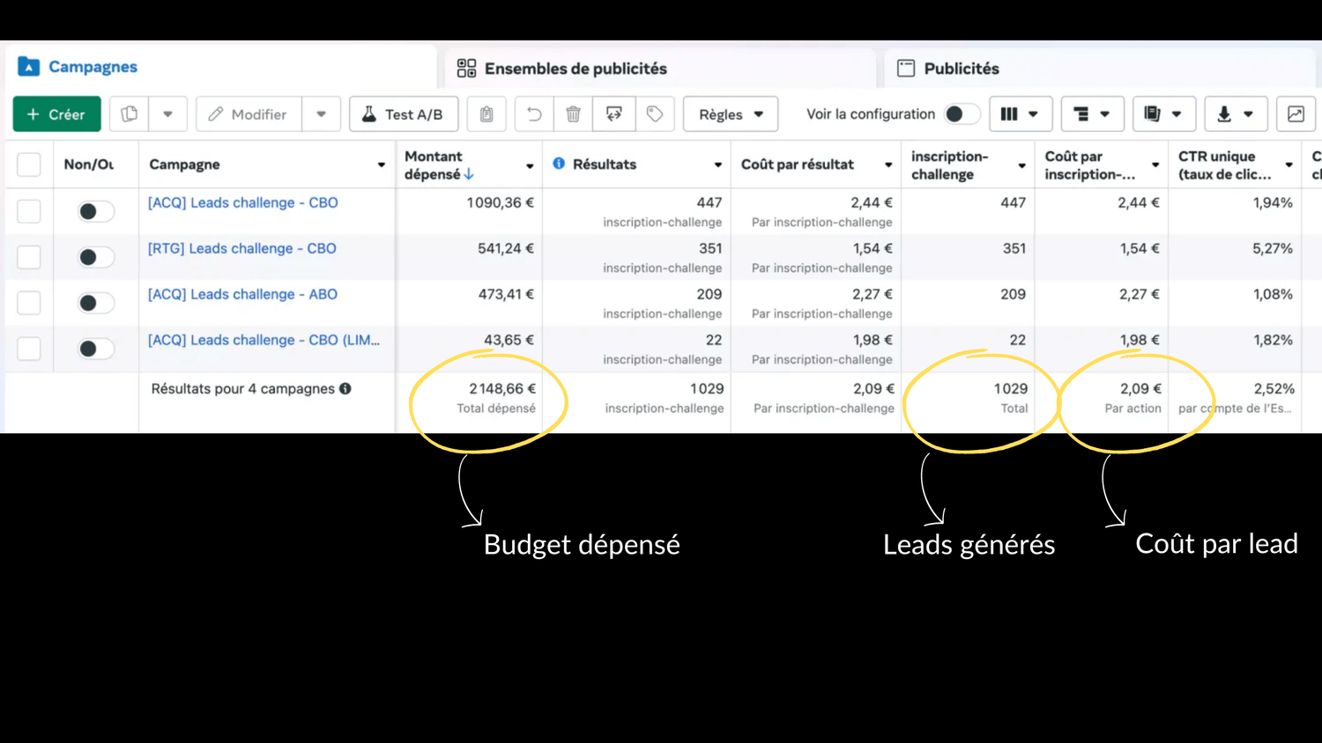Open the Coût par inscription column dropdown arrow
1322x743 pixels.
1155,166
